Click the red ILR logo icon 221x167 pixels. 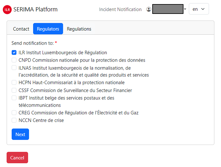pyautogui.click(x=7, y=9)
